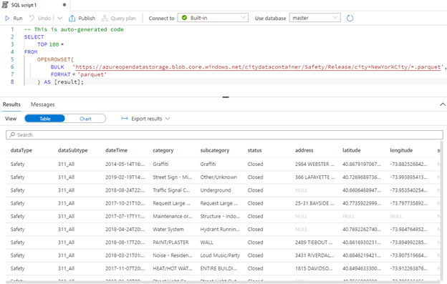
Task: Sort by the dataType column header
Action: pos(21,150)
